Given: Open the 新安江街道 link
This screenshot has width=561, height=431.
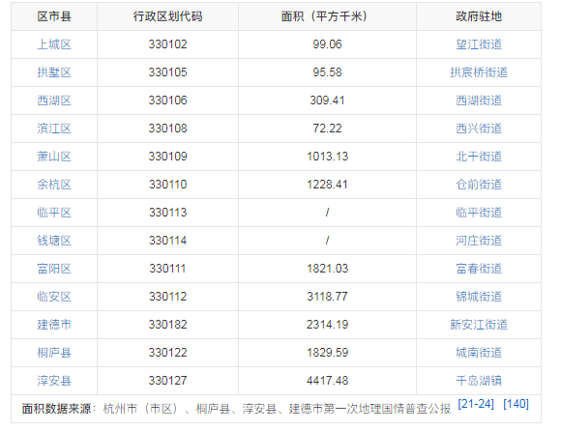Looking at the screenshot, I should click(479, 325).
